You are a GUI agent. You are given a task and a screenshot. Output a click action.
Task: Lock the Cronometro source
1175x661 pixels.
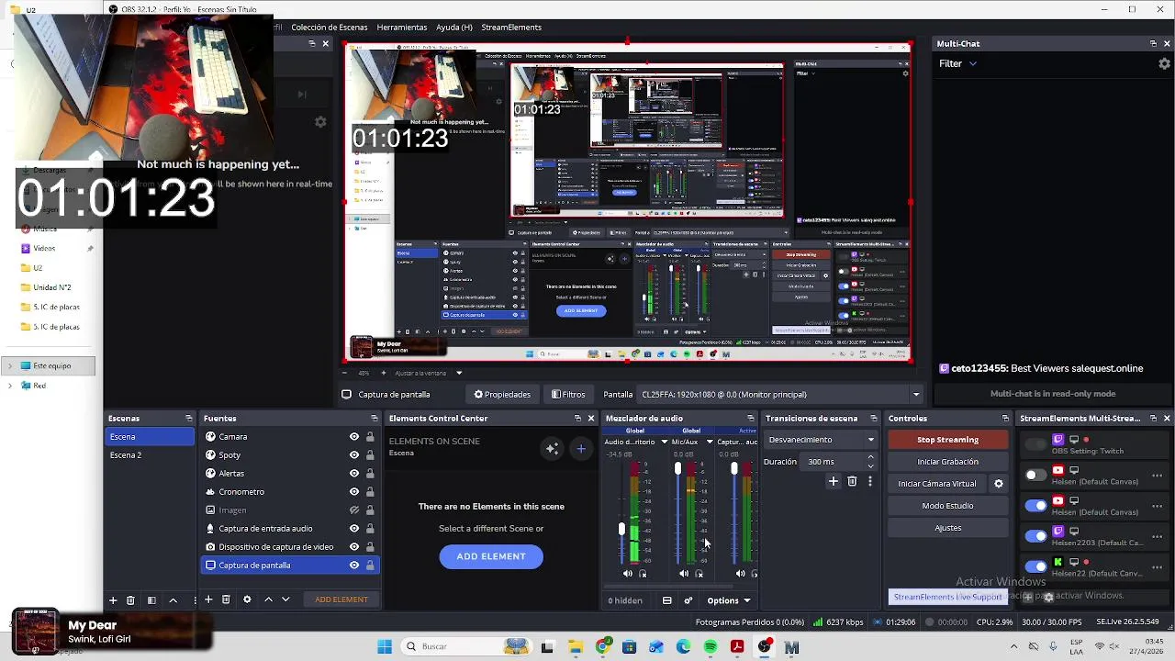[370, 492]
